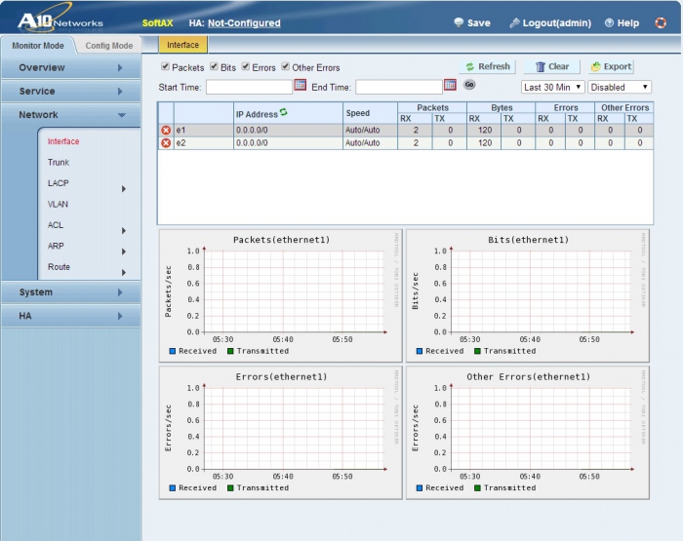Open VLAN in Network menu
The width and height of the screenshot is (683, 541).
coord(58,204)
